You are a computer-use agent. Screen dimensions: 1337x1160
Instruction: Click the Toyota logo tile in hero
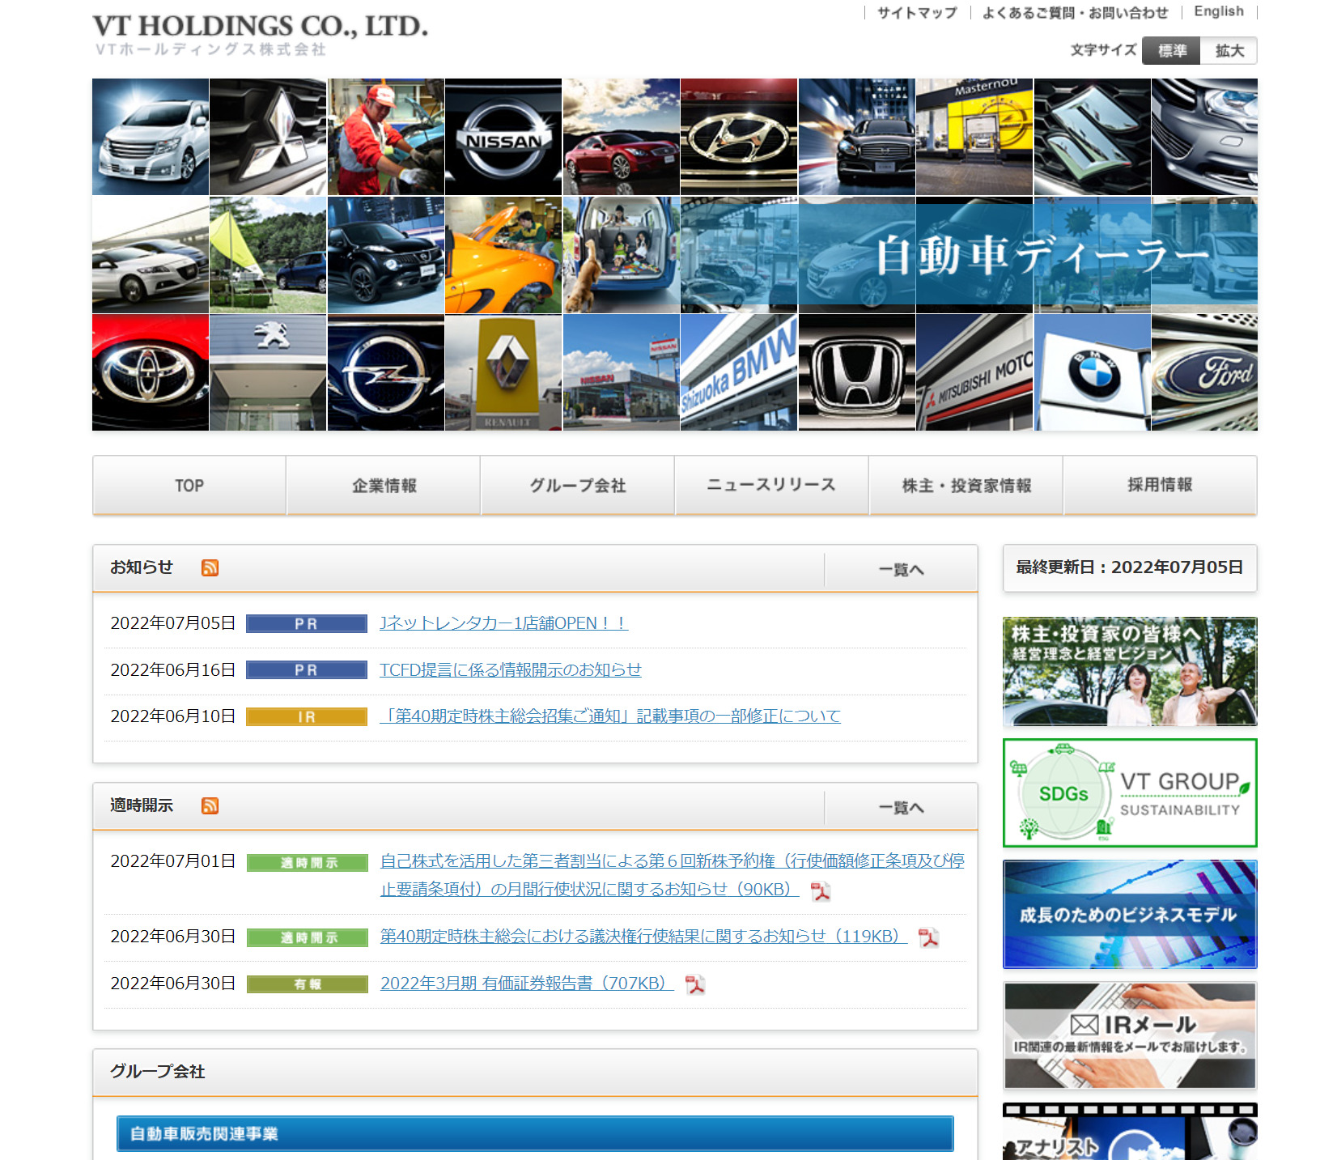(151, 372)
